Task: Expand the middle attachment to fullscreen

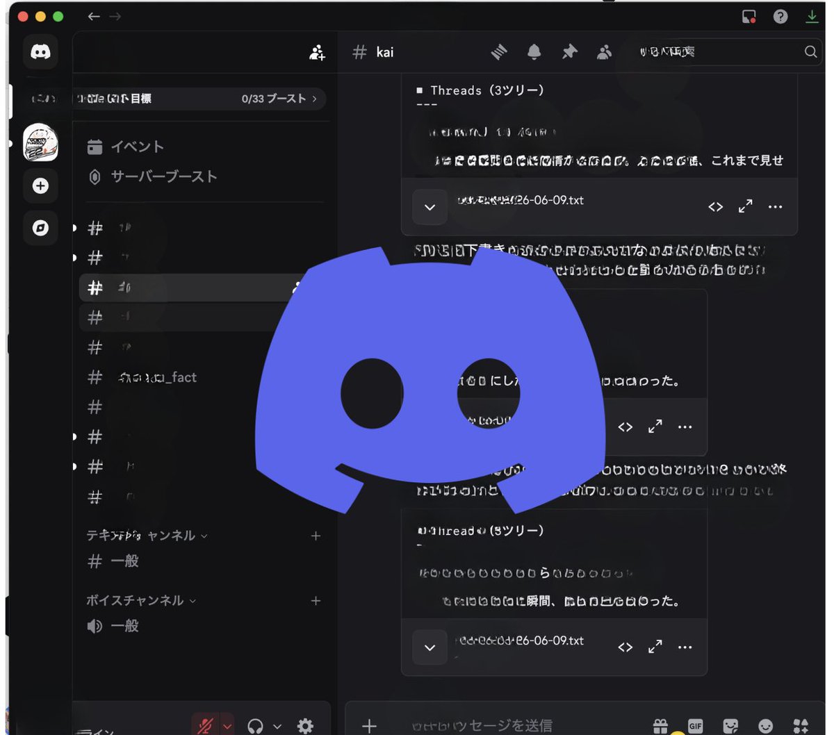Action: [x=655, y=427]
